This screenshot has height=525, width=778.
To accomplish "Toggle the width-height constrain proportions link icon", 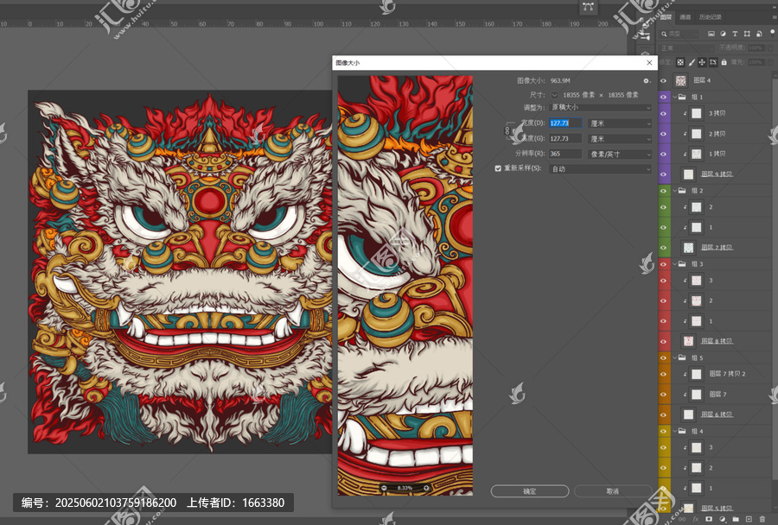I will (x=507, y=131).
